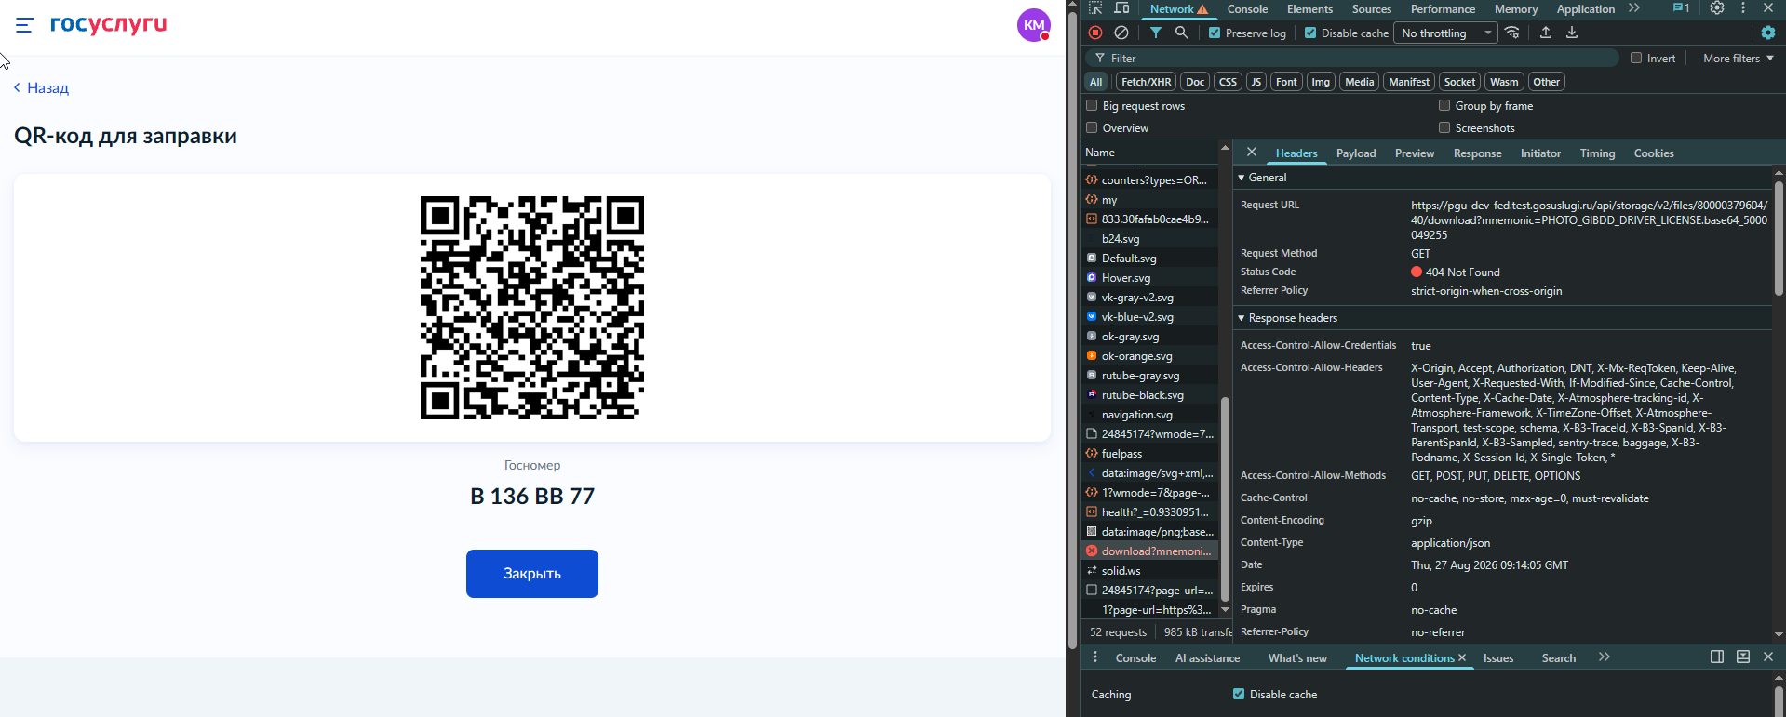Screen dimensions: 1786x717
Task: Toggle the device toolbar icon
Action: (1122, 8)
